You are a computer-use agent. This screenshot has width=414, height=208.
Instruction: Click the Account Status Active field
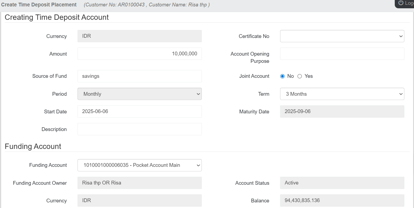coord(342,183)
